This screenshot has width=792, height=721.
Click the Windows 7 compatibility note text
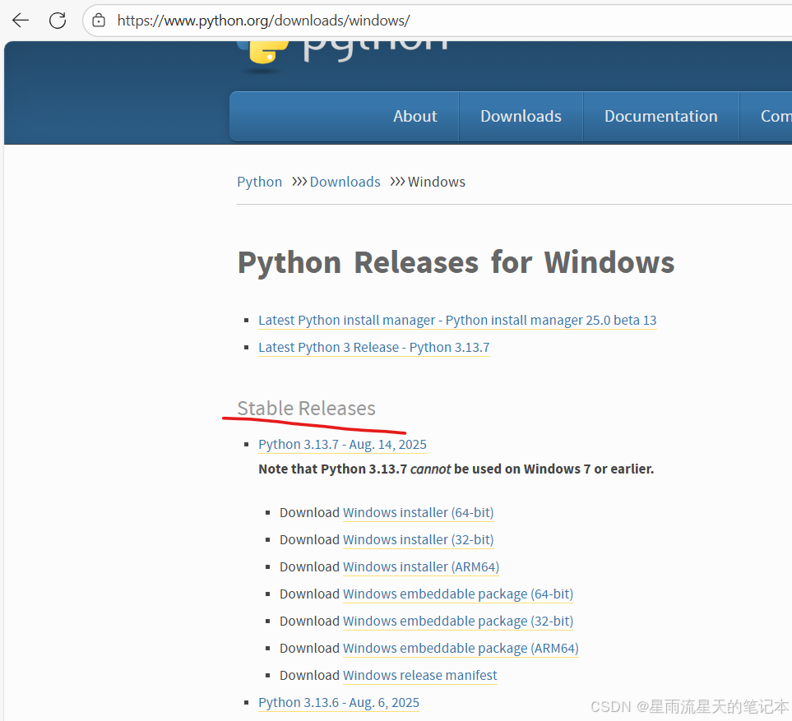coord(456,469)
